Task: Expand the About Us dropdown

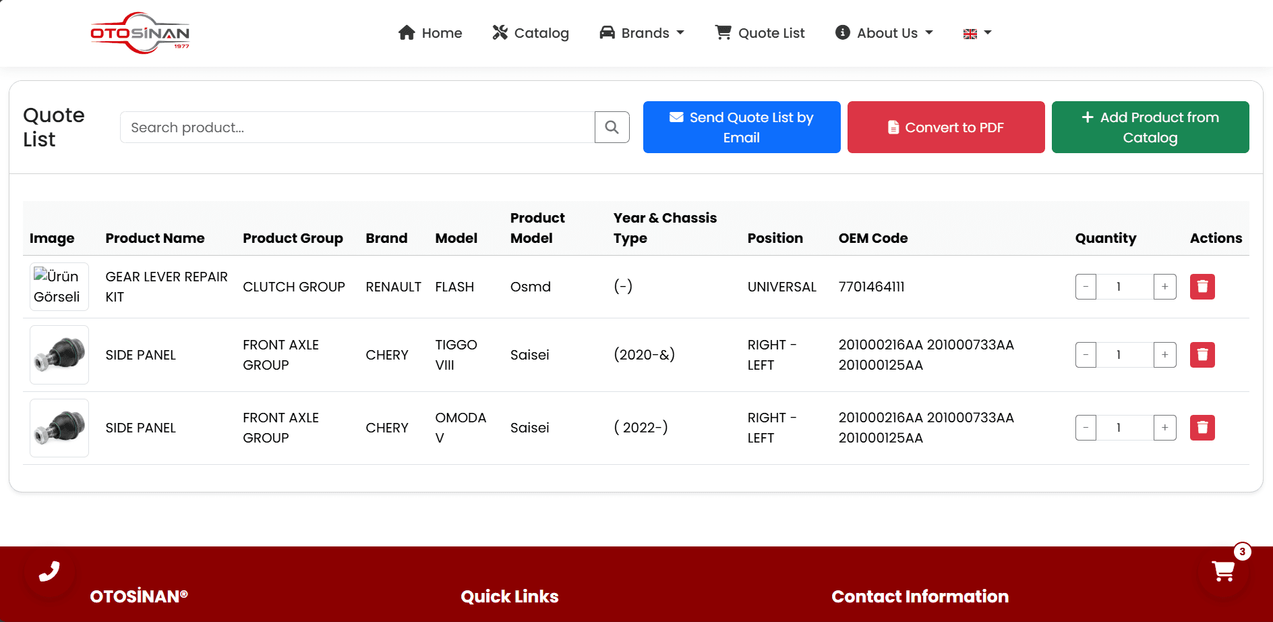Action: click(x=884, y=33)
